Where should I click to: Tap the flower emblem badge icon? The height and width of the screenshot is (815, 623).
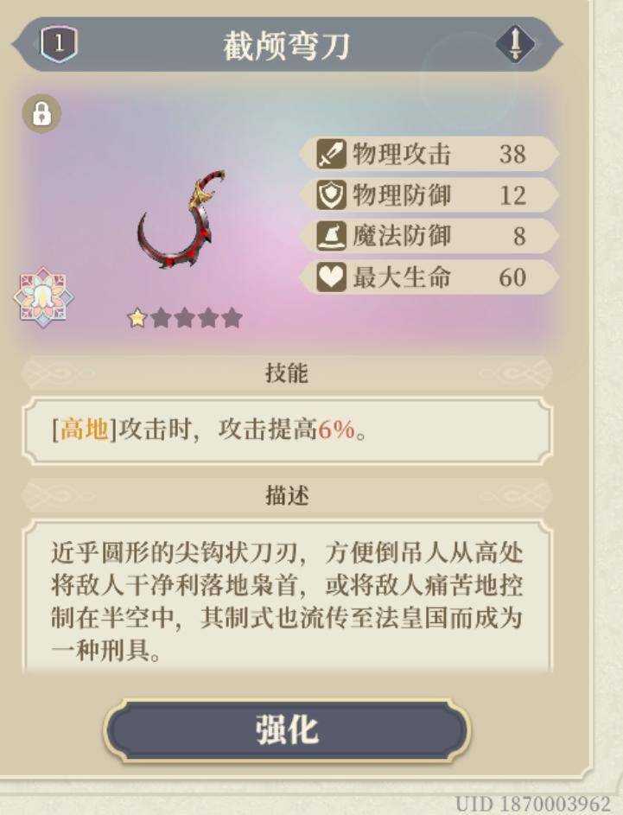pyautogui.click(x=44, y=296)
